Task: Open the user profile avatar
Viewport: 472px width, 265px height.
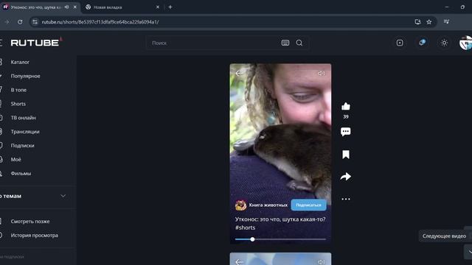Action: tap(465, 43)
